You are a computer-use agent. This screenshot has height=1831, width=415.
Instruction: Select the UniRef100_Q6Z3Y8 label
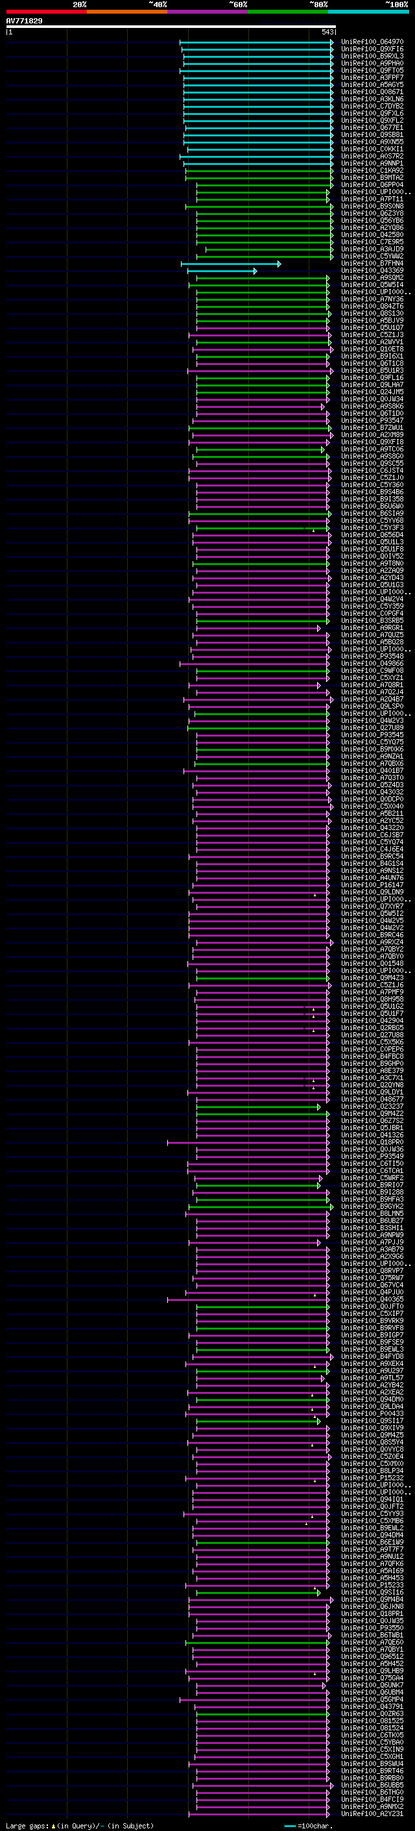372,213
